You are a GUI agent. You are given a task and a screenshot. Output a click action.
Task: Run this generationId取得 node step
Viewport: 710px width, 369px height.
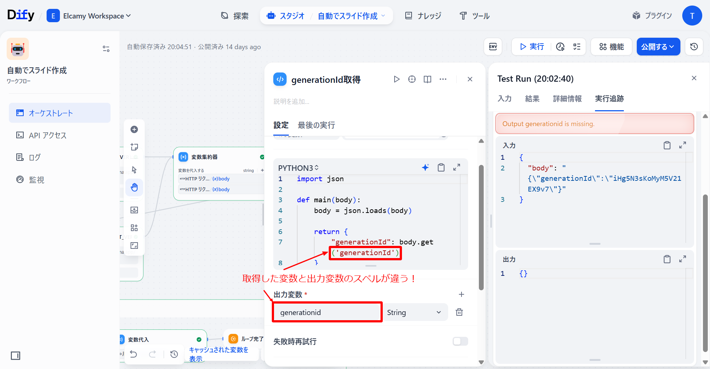click(x=396, y=79)
